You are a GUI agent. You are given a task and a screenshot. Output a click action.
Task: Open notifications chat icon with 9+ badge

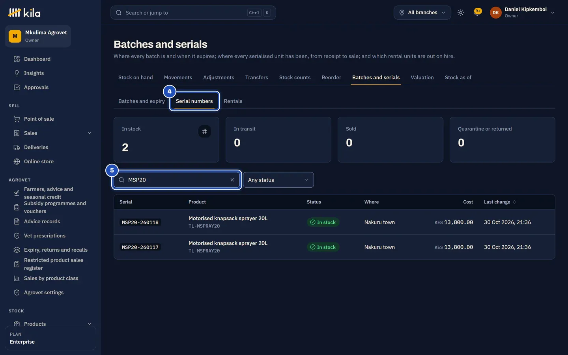478,13
